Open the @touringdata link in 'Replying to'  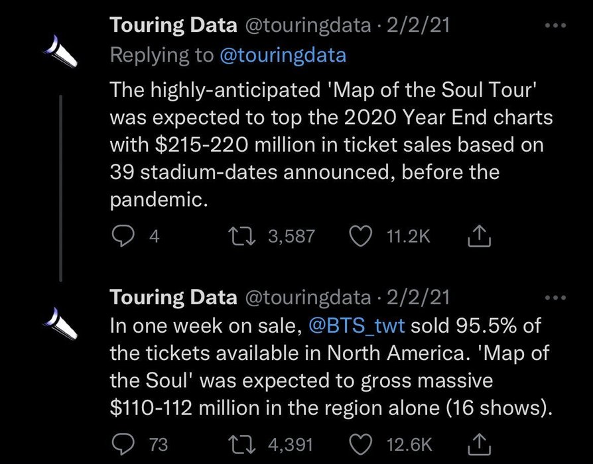283,55
